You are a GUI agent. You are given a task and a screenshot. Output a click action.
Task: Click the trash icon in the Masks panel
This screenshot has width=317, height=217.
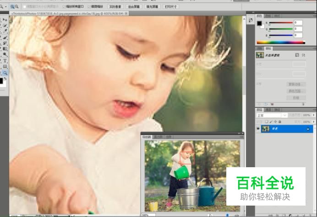(303, 104)
